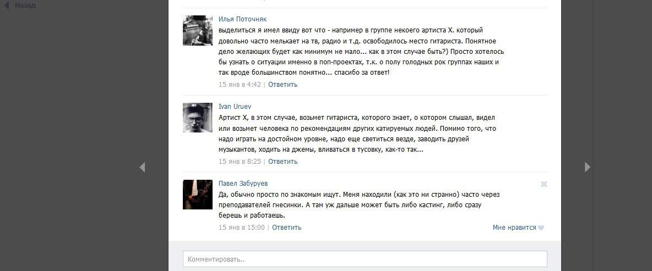The image size is (652, 271).
Task: Open Илья Поточняк's avatar thumbnail
Action: 198,30
